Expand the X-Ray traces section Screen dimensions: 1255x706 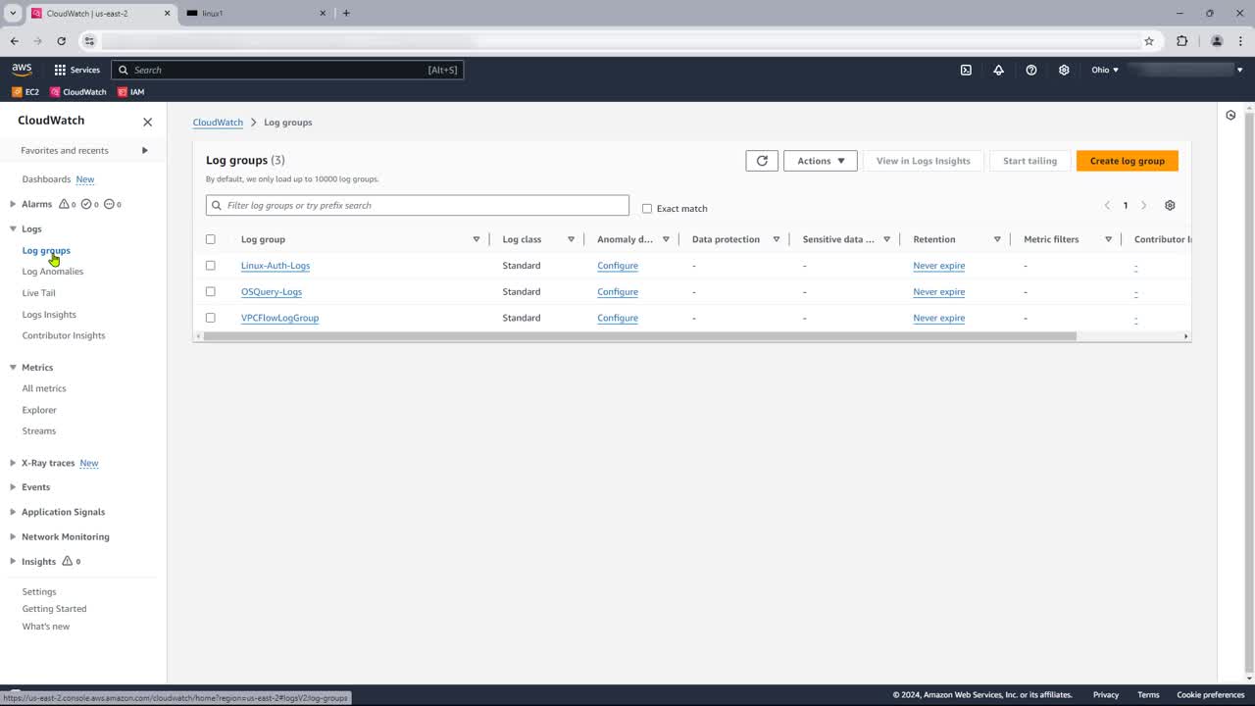[13, 463]
